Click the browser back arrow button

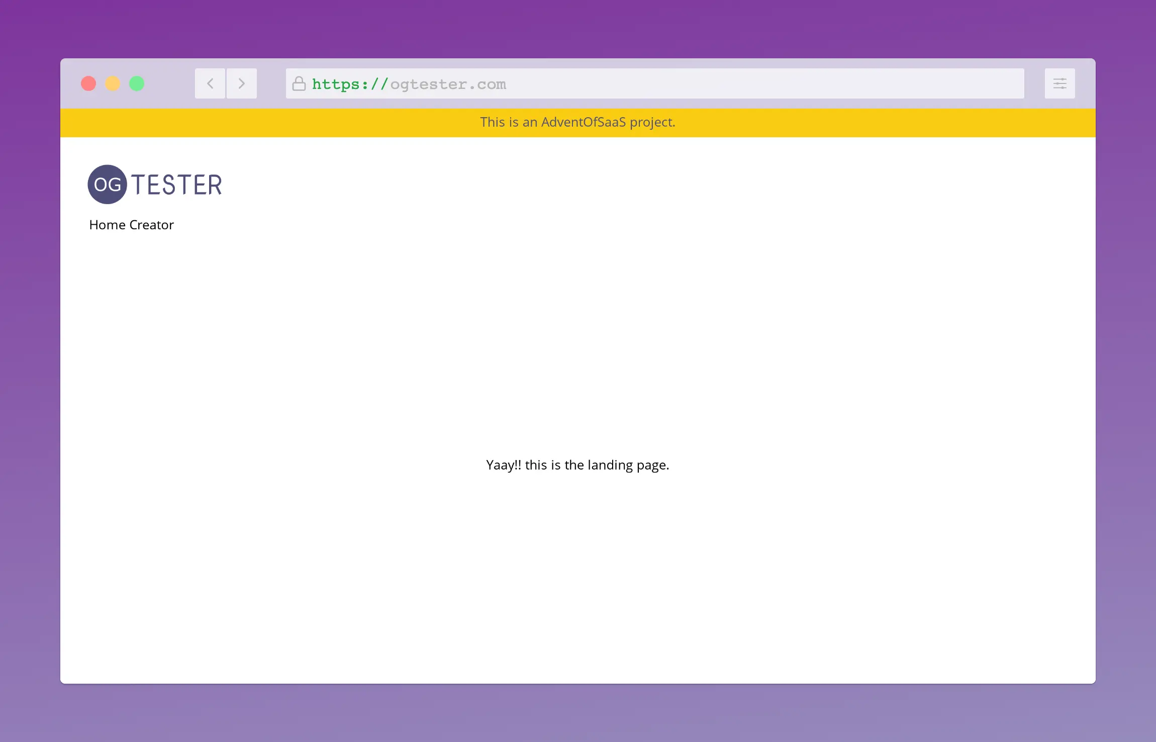pyautogui.click(x=210, y=83)
